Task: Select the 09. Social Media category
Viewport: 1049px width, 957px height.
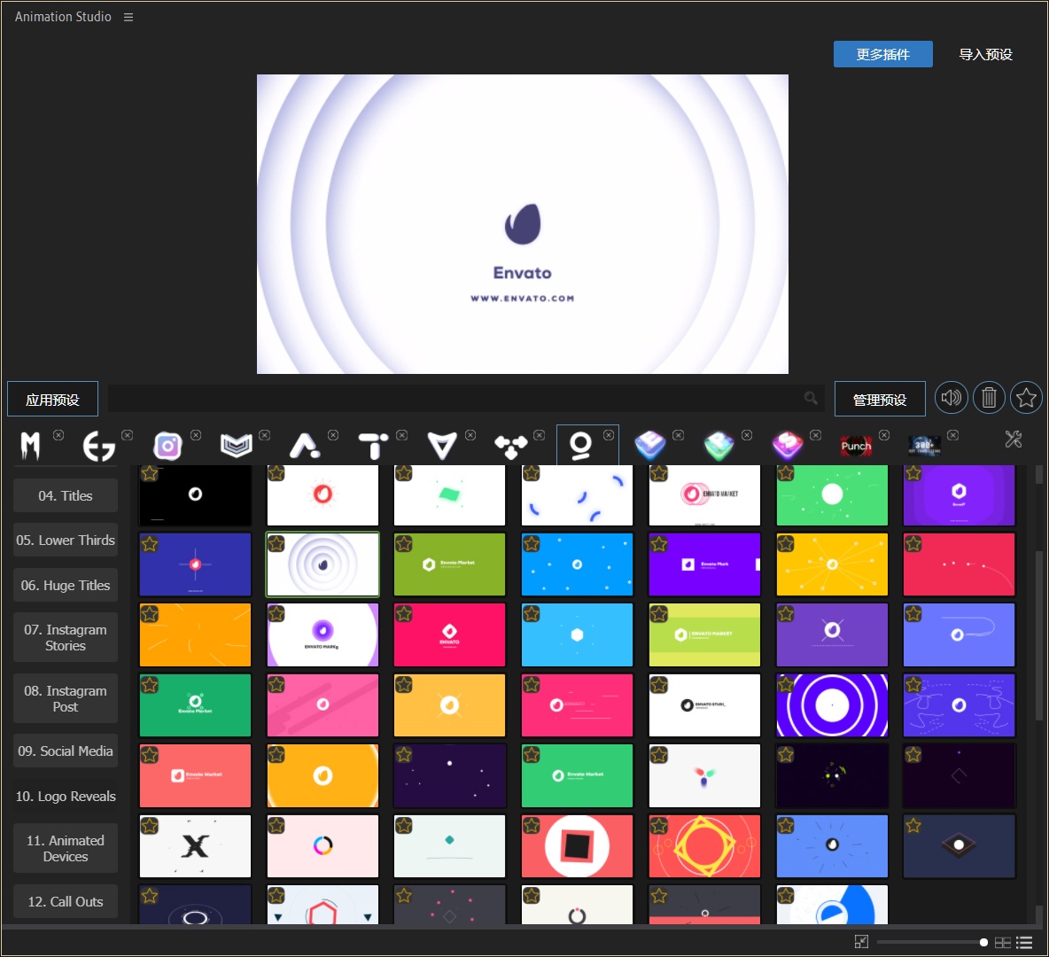Action: (66, 751)
